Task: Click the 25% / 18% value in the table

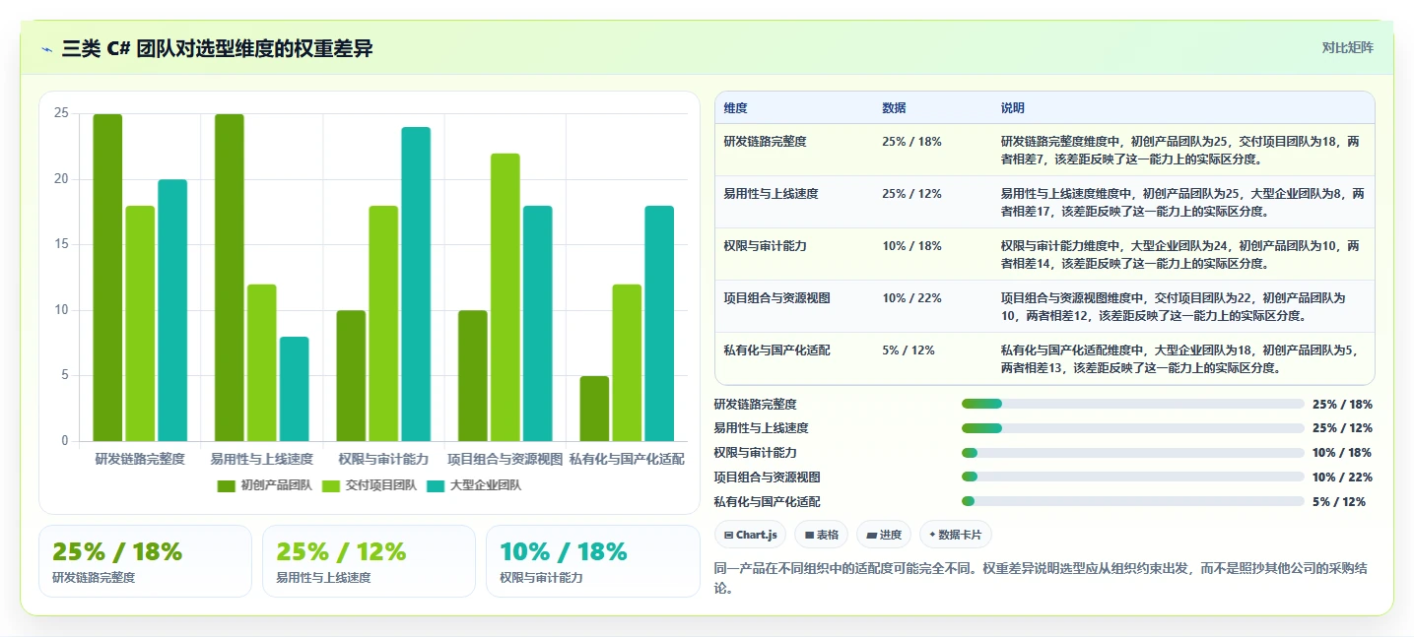Action: tap(911, 142)
